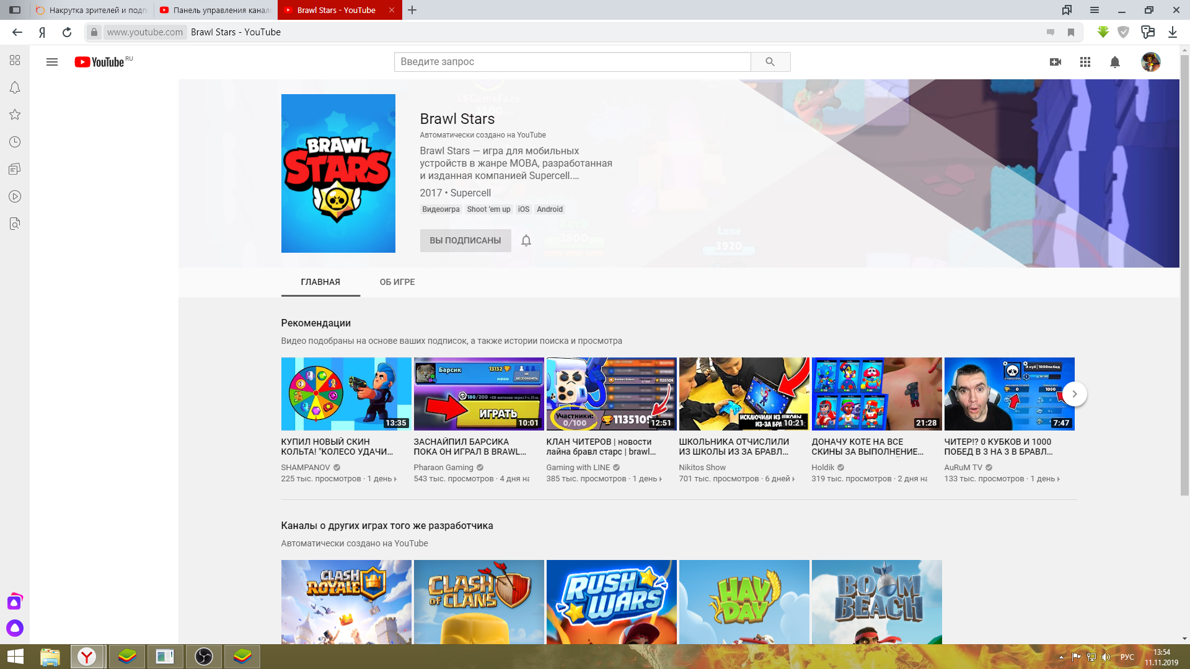Click the search input field

click(x=571, y=62)
